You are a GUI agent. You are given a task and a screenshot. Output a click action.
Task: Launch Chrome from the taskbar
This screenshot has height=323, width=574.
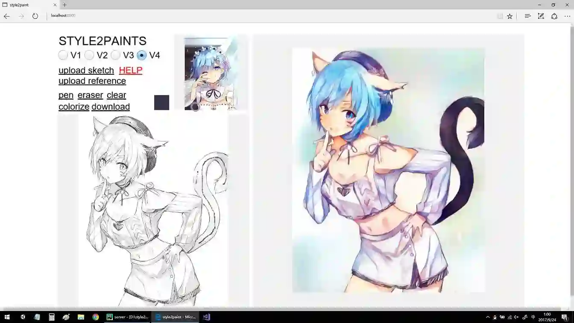tap(96, 317)
